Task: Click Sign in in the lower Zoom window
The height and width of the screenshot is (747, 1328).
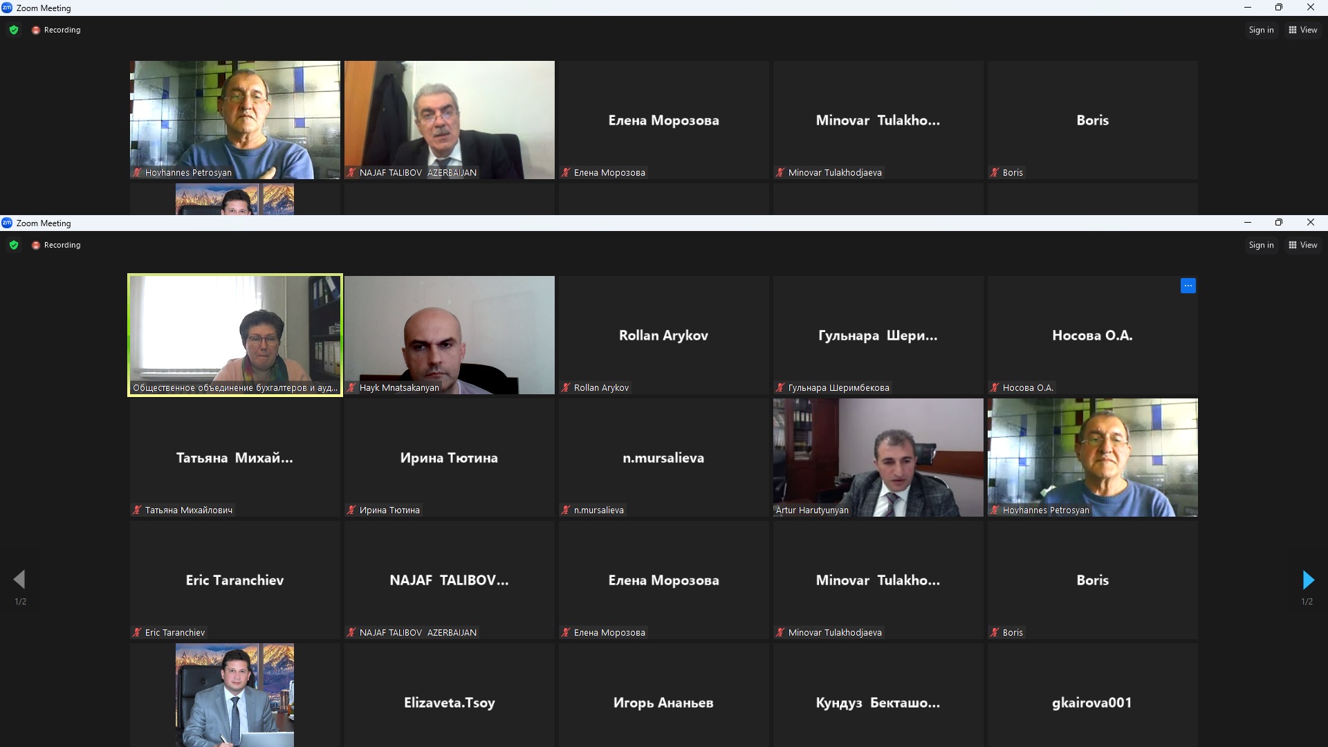Action: pyautogui.click(x=1260, y=245)
